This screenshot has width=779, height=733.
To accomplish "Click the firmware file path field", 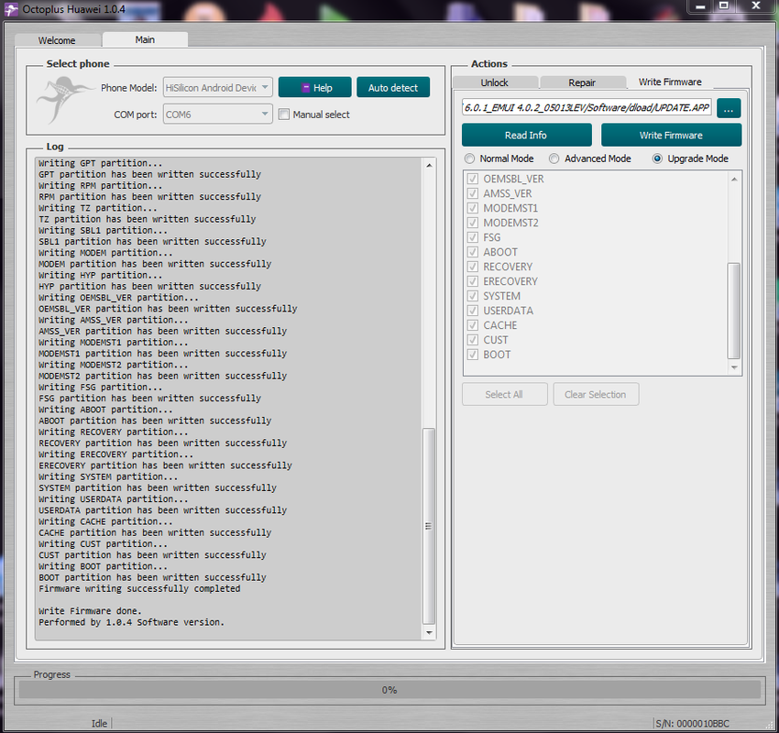I will pos(587,107).
